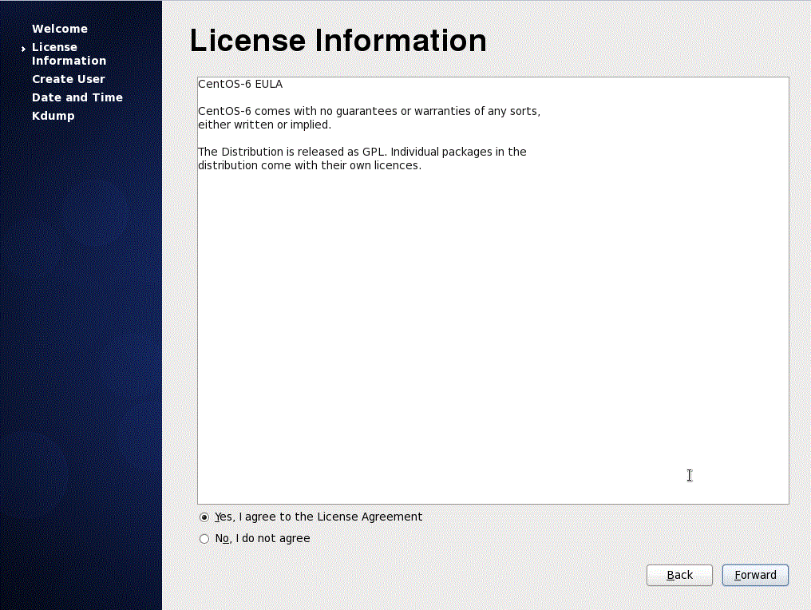Click the radio circle next to Yes
Image resolution: width=811 pixels, height=610 pixels.
coord(204,517)
